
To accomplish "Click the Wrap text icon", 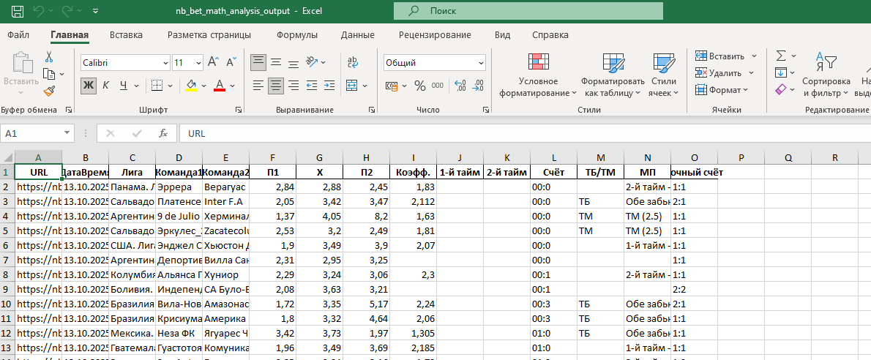I will pos(353,63).
